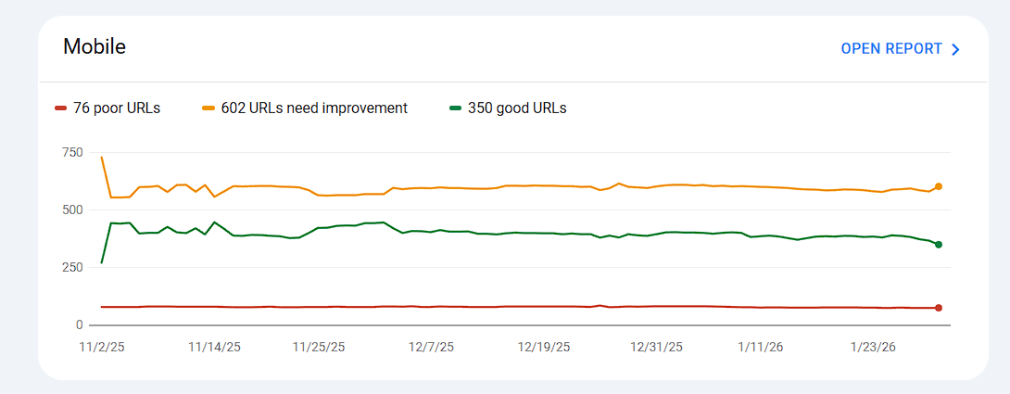Click the red endpoint dot on the chart
Screen dimensions: 1010x394
939,308
